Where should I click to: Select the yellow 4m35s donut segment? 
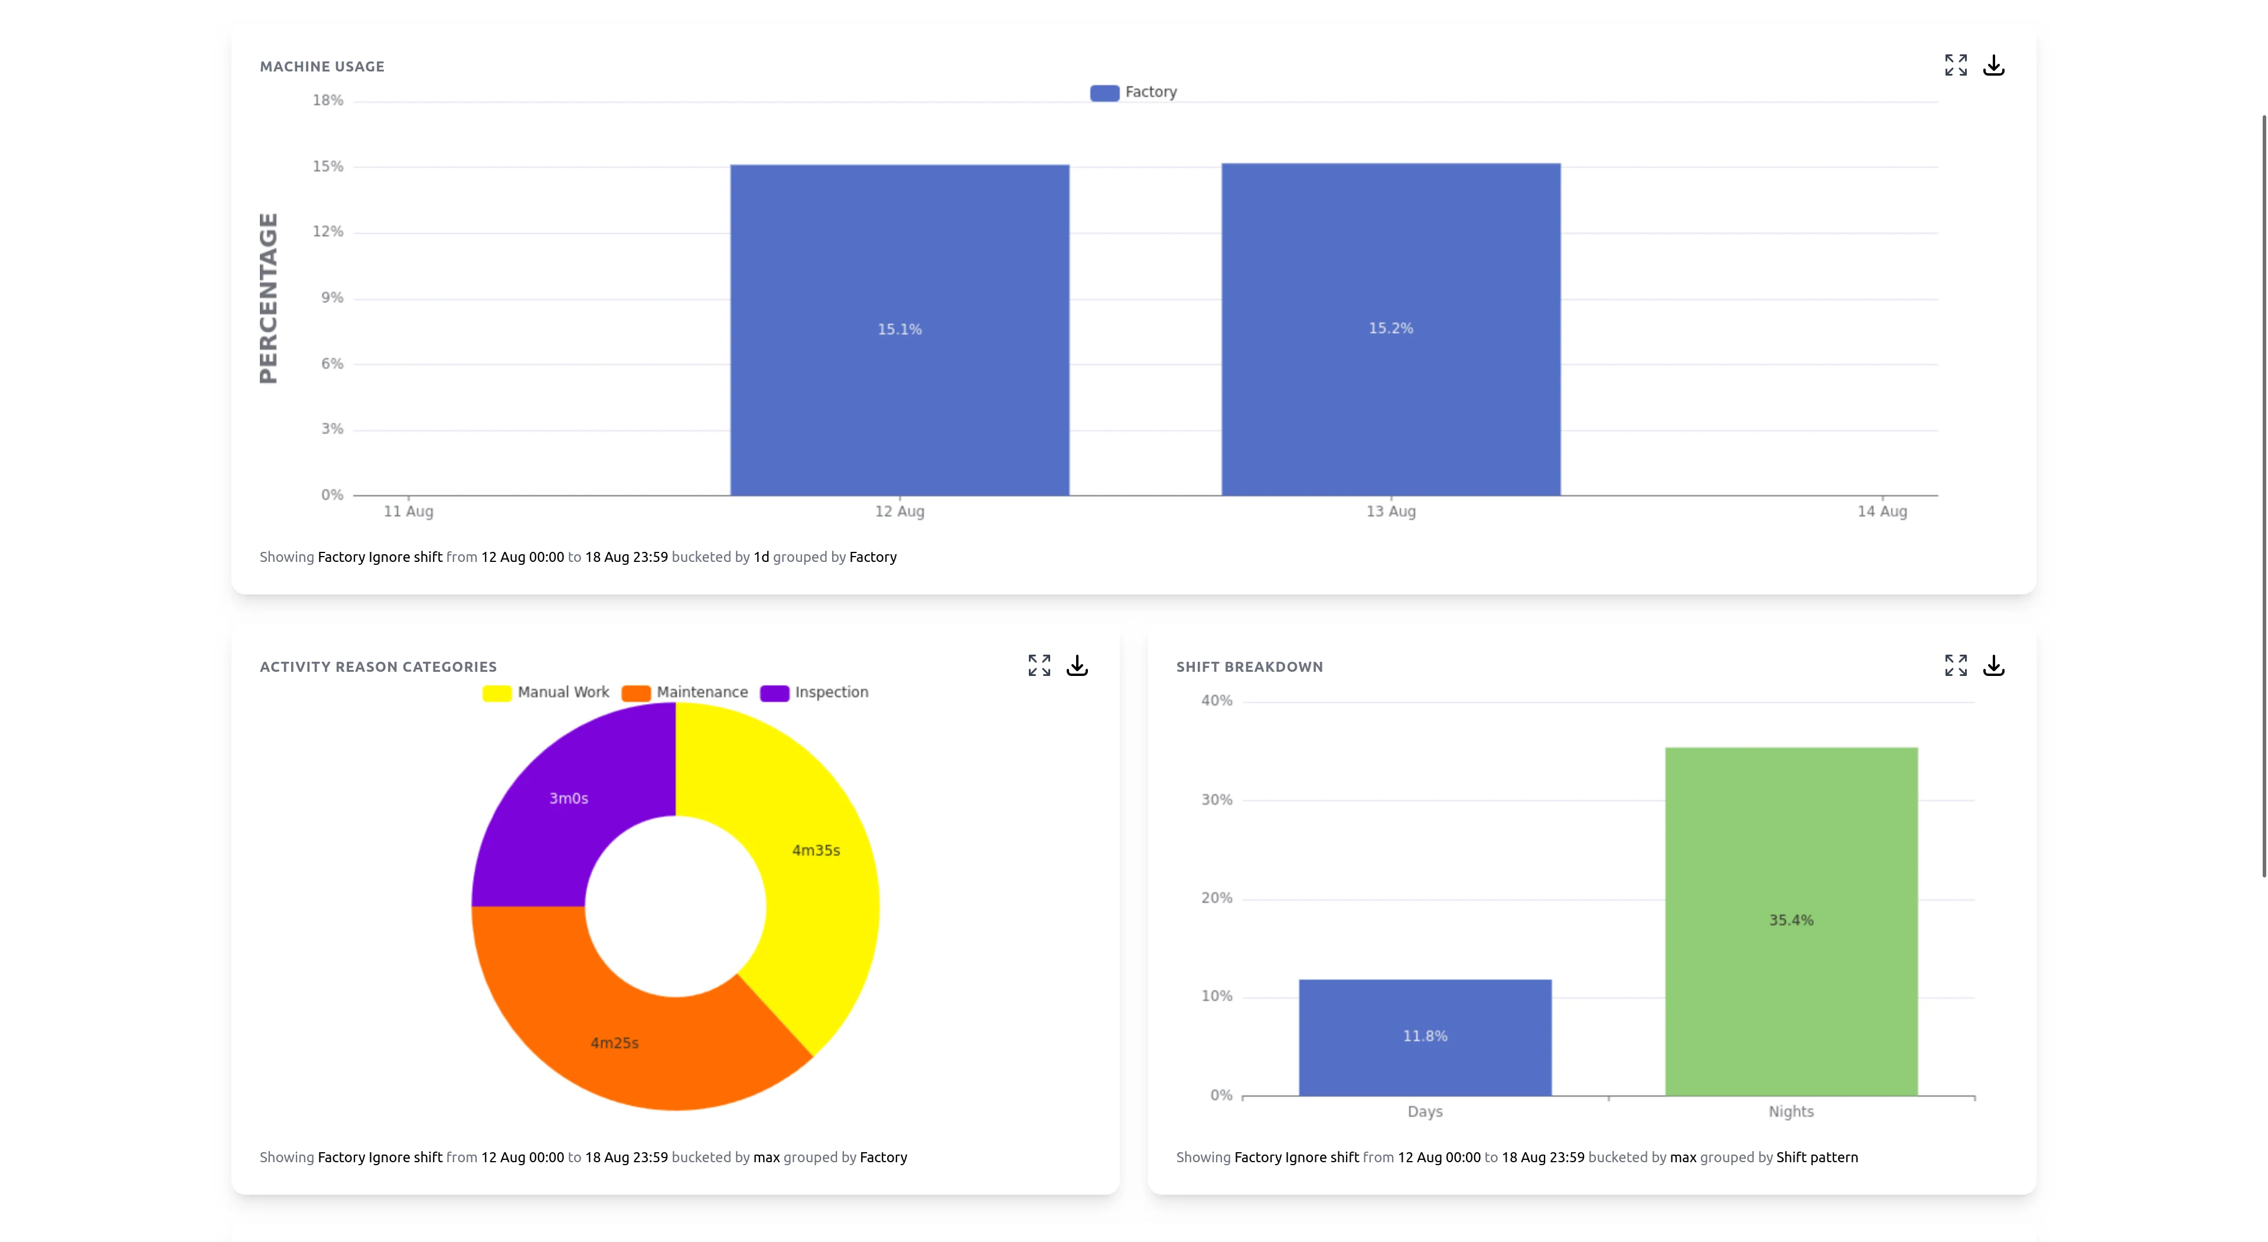point(816,851)
